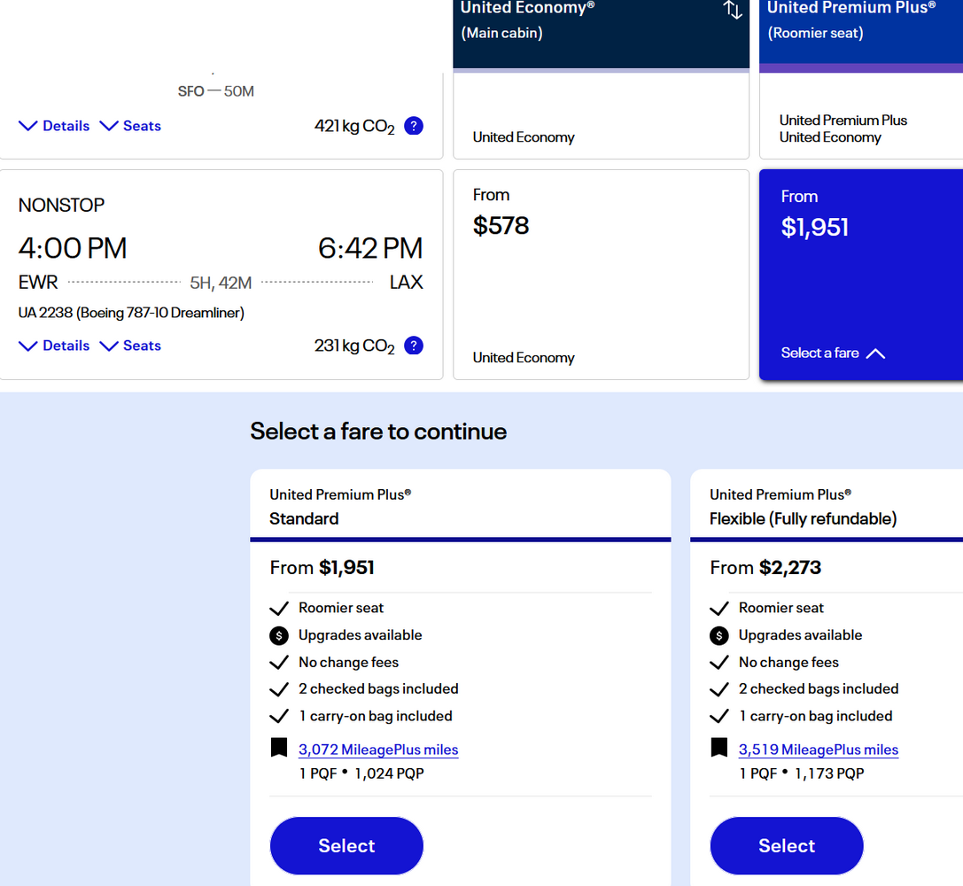963x886 pixels.
Task: Click the dollar icon in the Flexible fare
Action: pyautogui.click(x=719, y=635)
